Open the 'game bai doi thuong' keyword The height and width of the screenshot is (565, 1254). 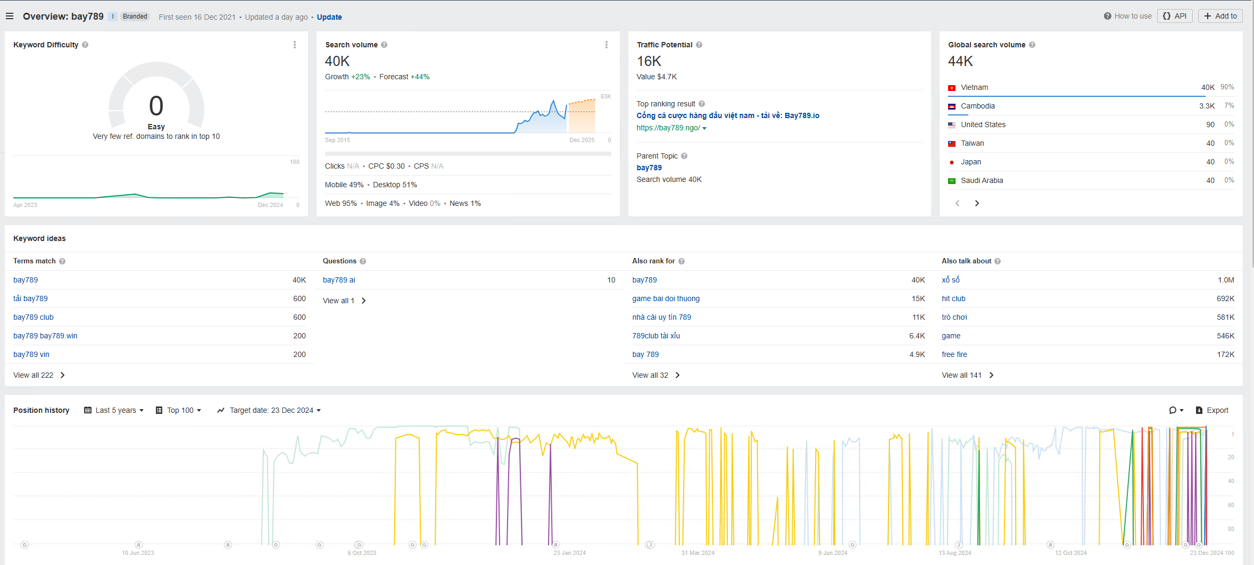pos(666,298)
